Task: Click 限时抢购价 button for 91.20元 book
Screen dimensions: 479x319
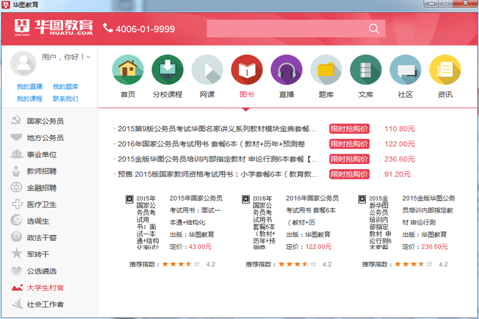Action: pyautogui.click(x=349, y=174)
